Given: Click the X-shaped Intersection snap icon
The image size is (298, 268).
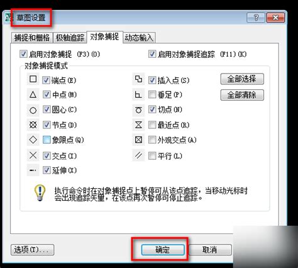Looking at the screenshot, I should (33, 155).
